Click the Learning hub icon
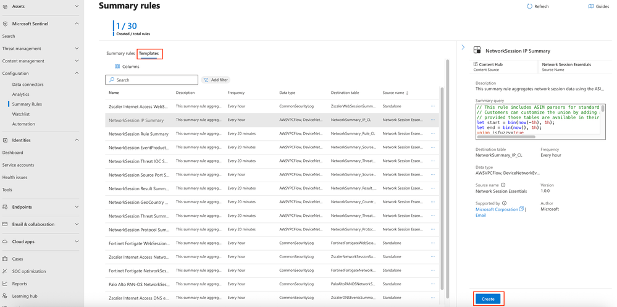Screen dimensions: 617x307 tap(5, 296)
